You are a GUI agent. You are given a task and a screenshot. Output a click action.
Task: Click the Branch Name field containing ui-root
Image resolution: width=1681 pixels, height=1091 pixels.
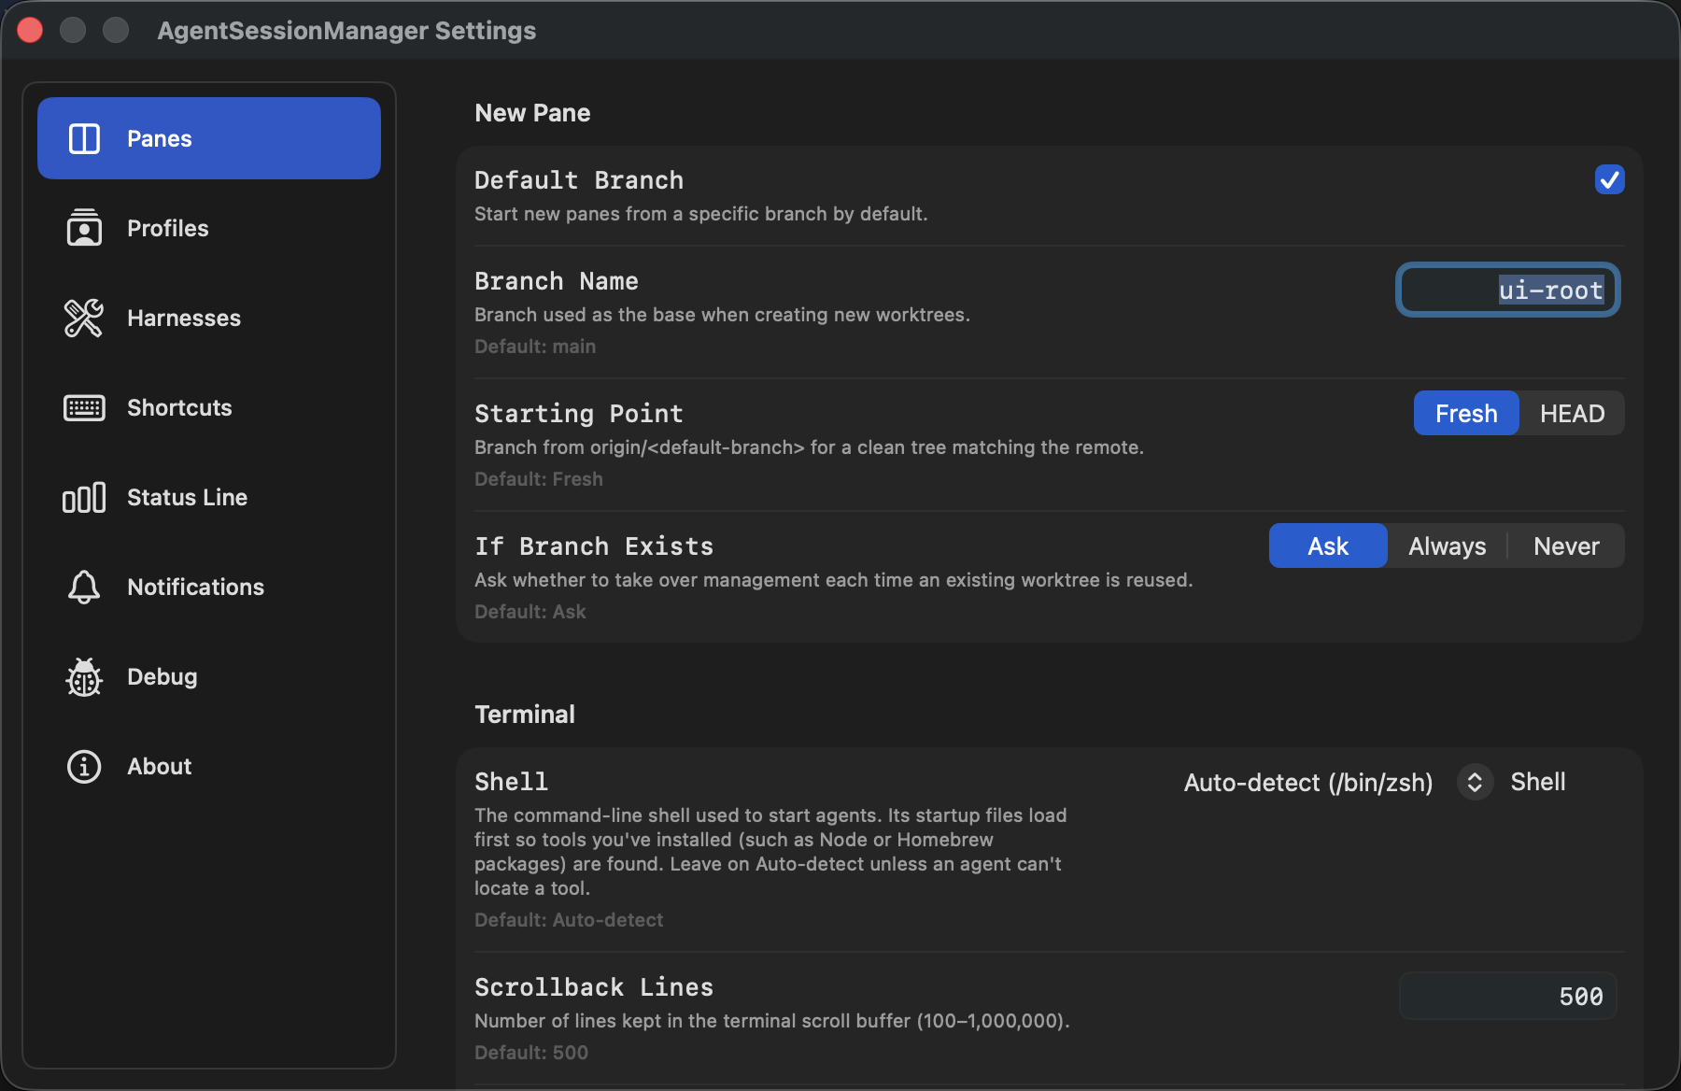click(x=1508, y=290)
